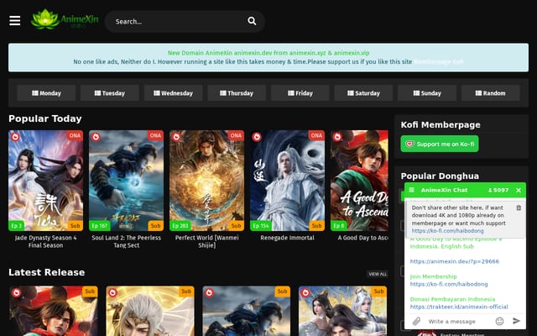Click Soul Land 2: The Peerless Tang Sect title
The width and height of the screenshot is (537, 336).
[127, 241]
